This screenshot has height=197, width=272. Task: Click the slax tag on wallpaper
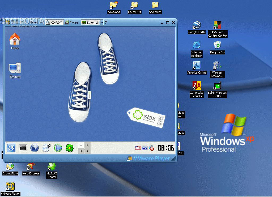(x=146, y=118)
